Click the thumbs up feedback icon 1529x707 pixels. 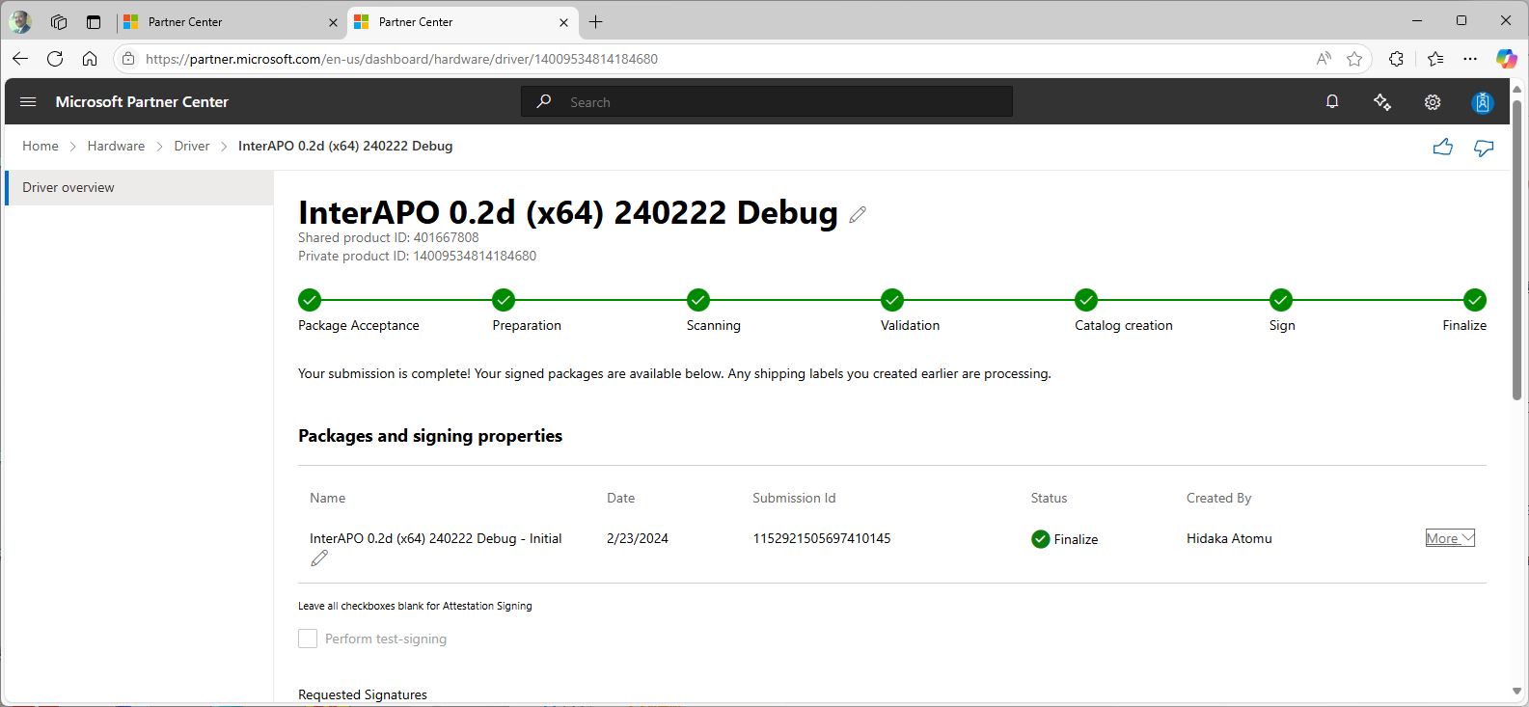pyautogui.click(x=1442, y=147)
